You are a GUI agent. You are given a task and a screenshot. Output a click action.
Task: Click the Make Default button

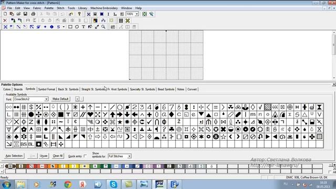click(60, 99)
